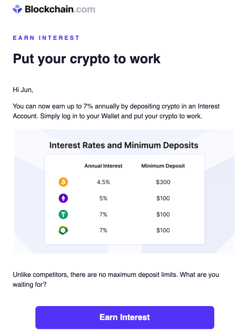The height and width of the screenshot is (334, 248).
Task: Click the Bitcoin coin icon
Action: 63,182
